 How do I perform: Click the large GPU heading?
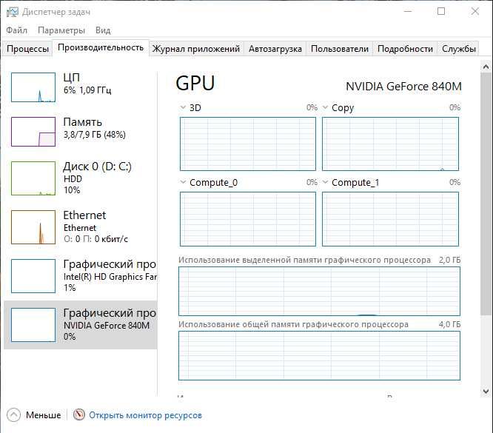[x=195, y=84]
